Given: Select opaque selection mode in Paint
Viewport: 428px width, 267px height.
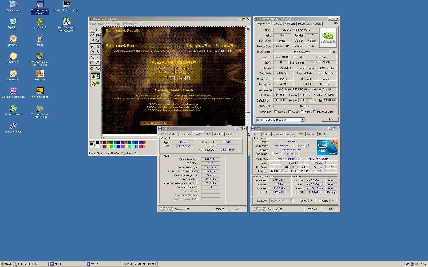Looking at the screenshot, I should [95, 76].
